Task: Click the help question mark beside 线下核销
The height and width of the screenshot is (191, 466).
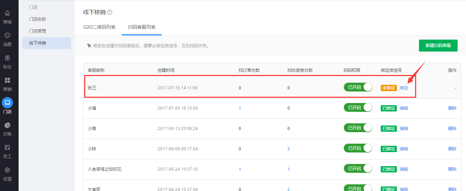Action: point(110,12)
